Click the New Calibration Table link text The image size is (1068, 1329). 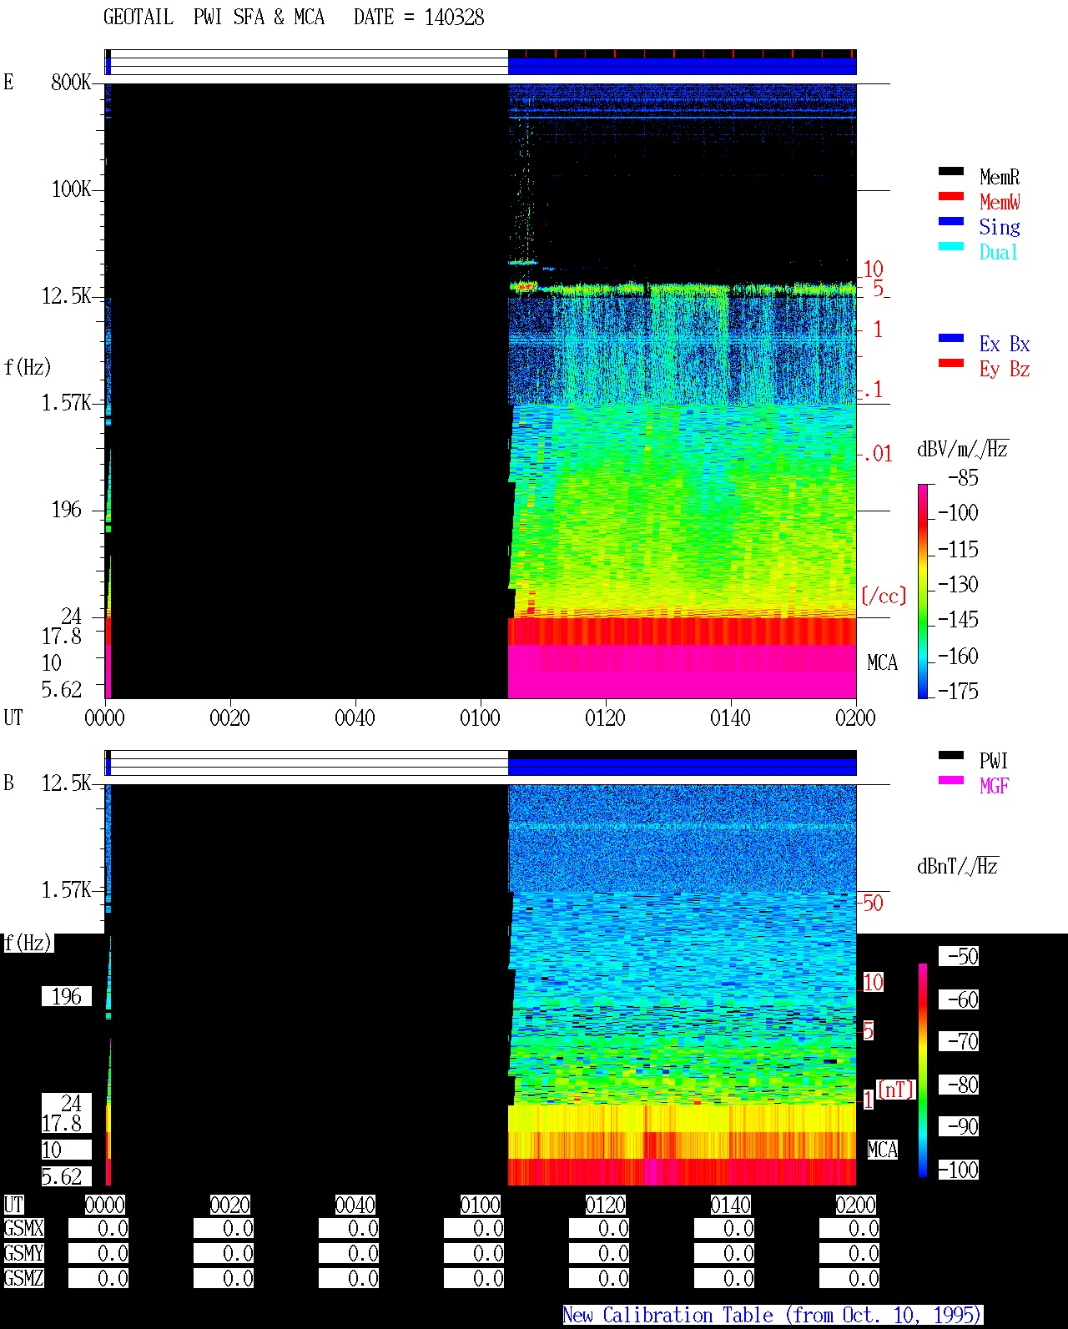click(x=773, y=1316)
